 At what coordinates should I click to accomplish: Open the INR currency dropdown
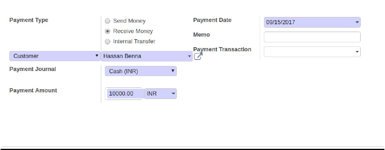pyautogui.click(x=161, y=94)
